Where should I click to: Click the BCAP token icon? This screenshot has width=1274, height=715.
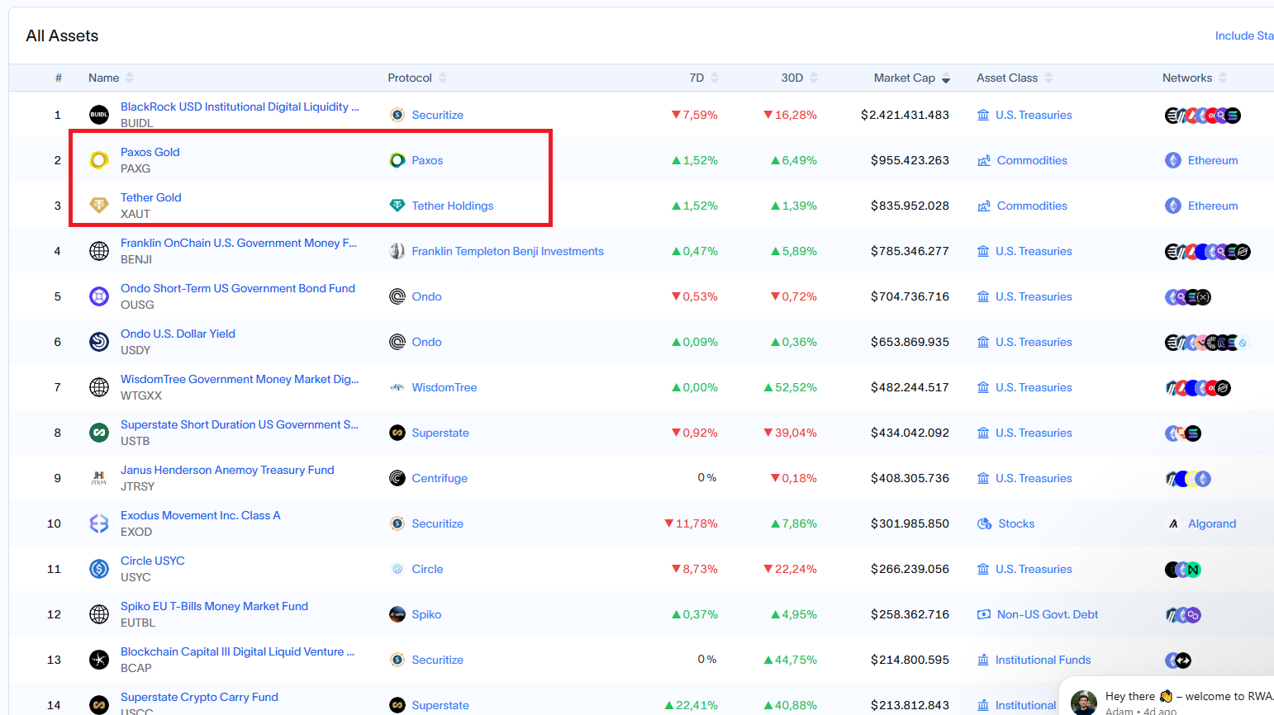tap(99, 660)
